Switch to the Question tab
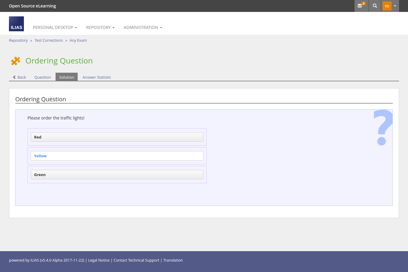Viewport: 408px width, 272px height. pyautogui.click(x=42, y=77)
